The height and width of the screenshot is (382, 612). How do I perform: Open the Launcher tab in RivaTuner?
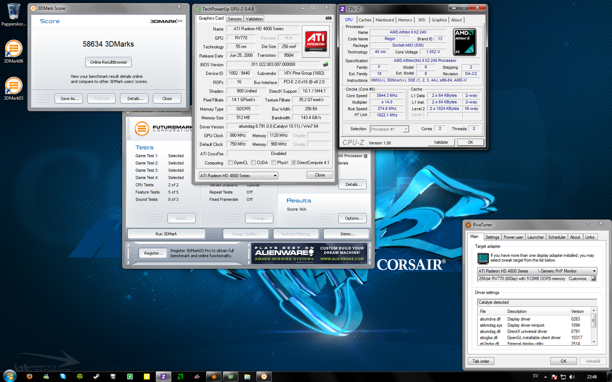(x=535, y=237)
